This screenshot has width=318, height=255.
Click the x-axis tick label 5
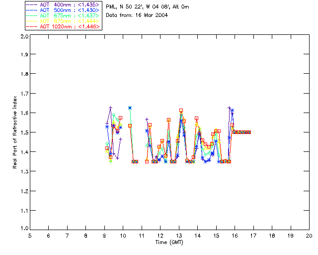coord(30,236)
